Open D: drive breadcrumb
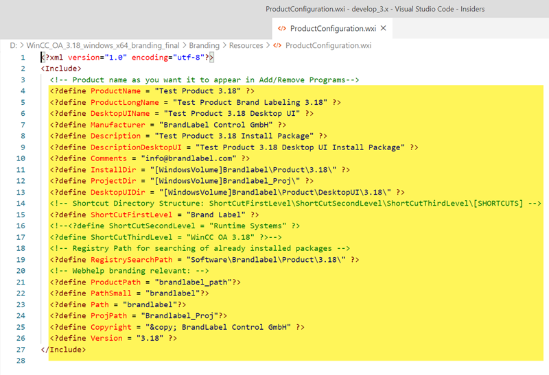This screenshot has height=375, width=549. pyautogui.click(x=13, y=45)
